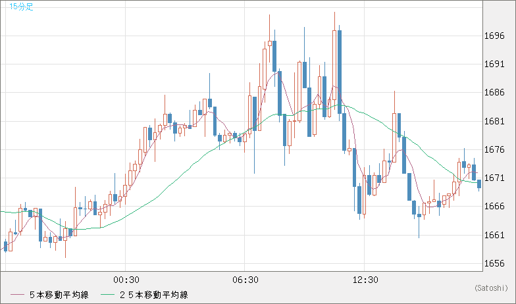Click the 15分足 chart title label

pyautogui.click(x=21, y=7)
